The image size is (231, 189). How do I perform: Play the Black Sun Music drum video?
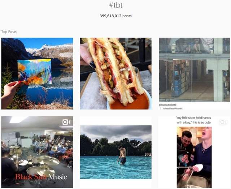[37, 152]
